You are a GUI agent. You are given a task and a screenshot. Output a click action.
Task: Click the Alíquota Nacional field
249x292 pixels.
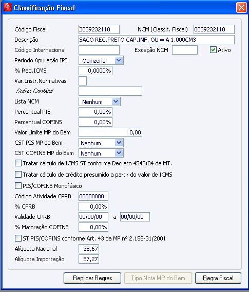click(89, 249)
